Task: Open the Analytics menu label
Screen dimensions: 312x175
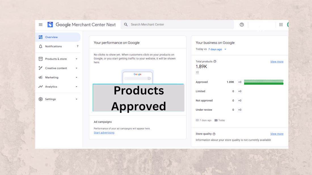Action: (51, 87)
